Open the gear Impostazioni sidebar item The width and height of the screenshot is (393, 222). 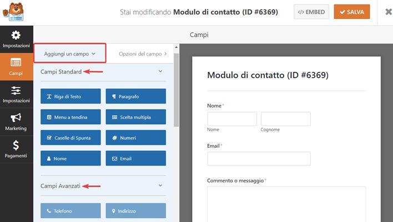point(16,39)
